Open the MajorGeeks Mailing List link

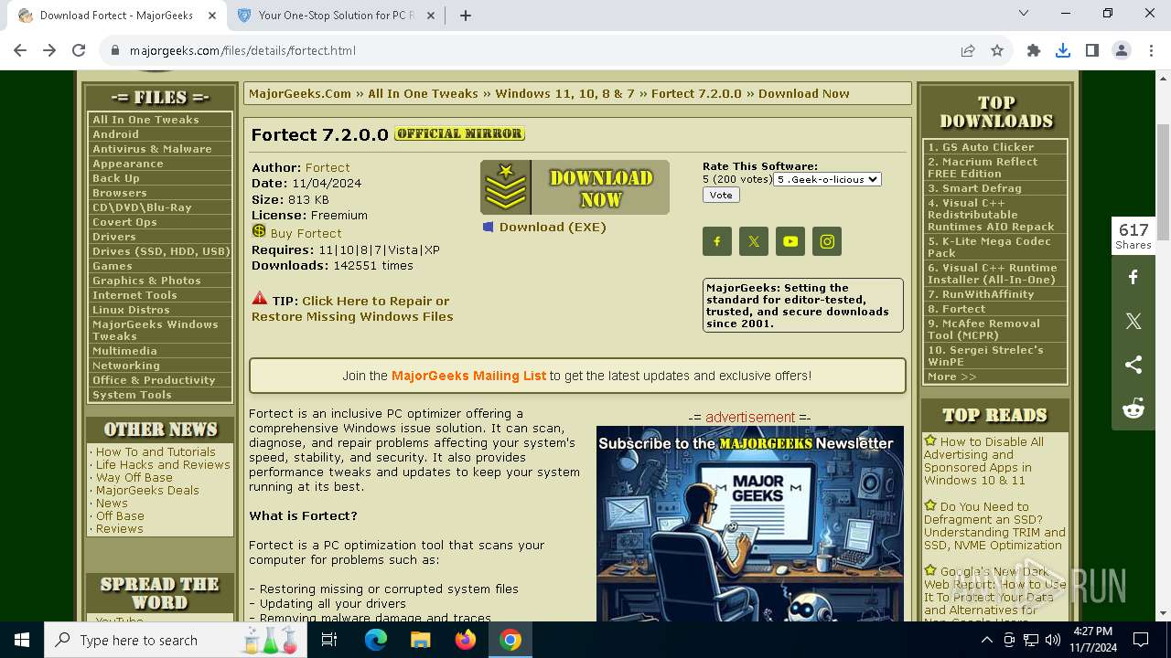click(x=468, y=376)
